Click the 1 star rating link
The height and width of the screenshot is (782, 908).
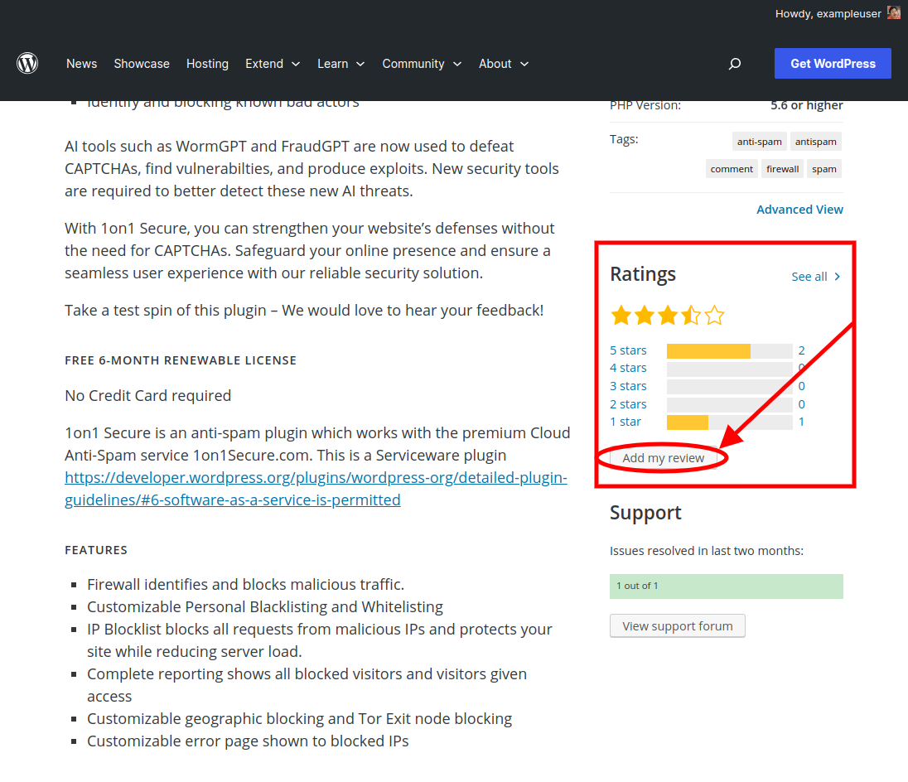pos(625,422)
